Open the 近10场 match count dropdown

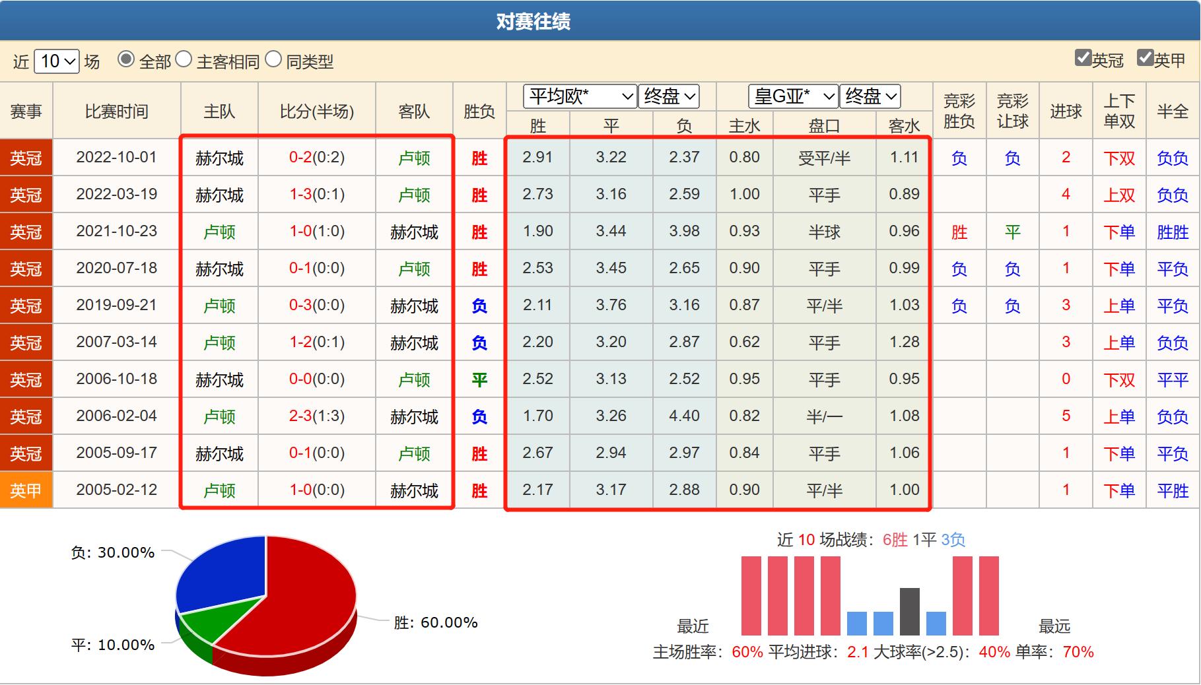pos(57,61)
